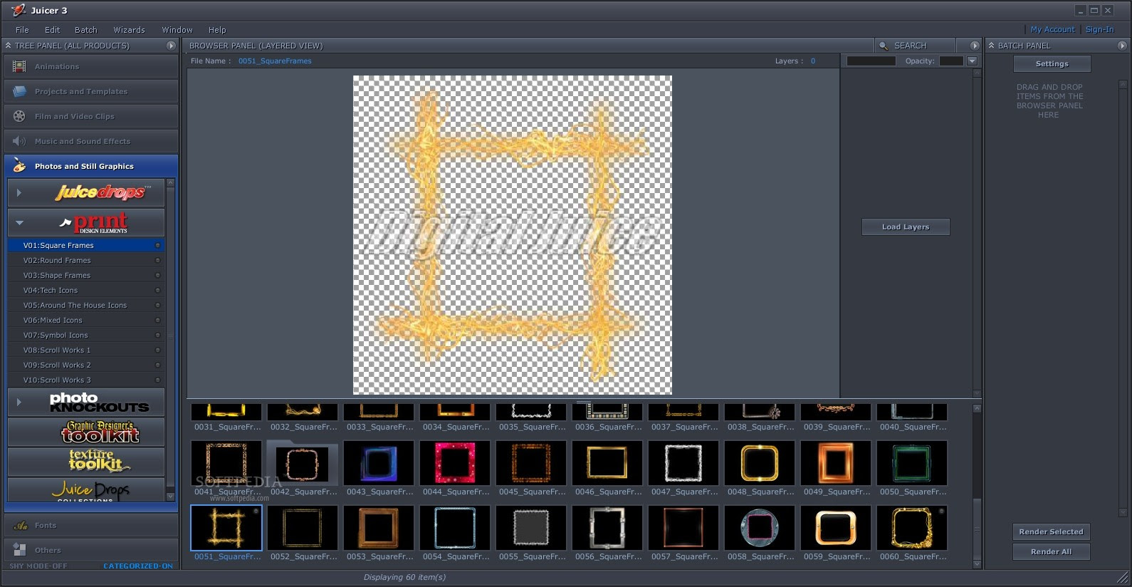Viewport: 1132px width, 587px height.
Task: Click the Settings button in Batch Panel
Action: [x=1052, y=63]
